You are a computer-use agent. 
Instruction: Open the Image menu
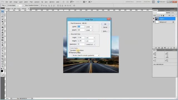[x=16, y=2]
